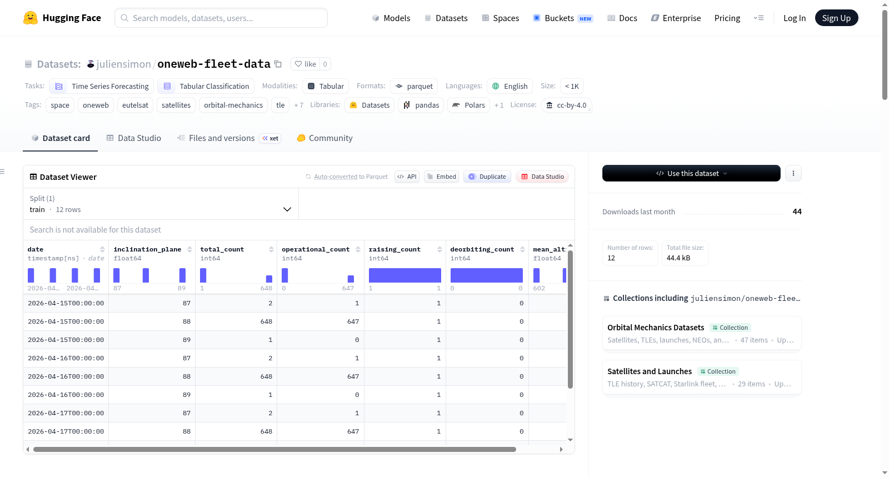Select the Dataset card tab
The width and height of the screenshot is (889, 478).
[x=61, y=138]
